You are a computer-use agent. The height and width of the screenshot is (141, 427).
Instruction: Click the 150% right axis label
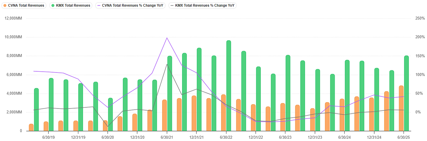pos(420,56)
